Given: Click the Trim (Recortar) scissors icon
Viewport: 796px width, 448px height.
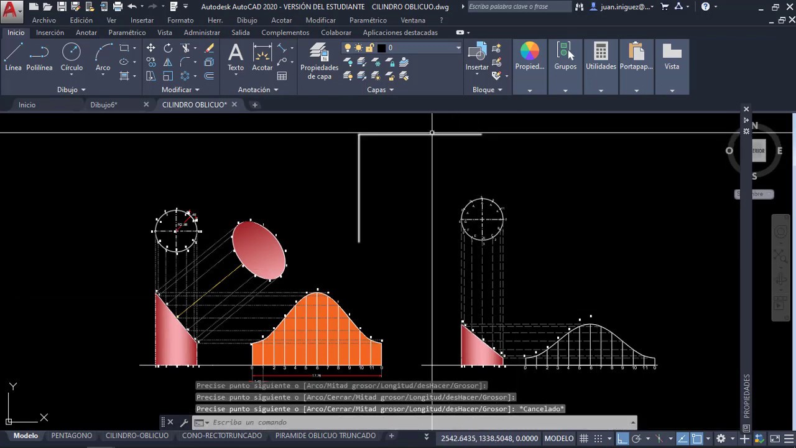Looking at the screenshot, I should [x=185, y=48].
